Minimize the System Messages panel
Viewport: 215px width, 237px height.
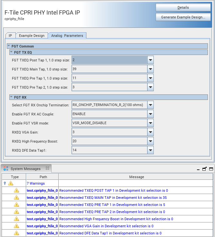[198, 170]
